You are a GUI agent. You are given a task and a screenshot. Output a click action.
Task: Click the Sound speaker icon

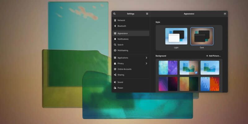pyautogui.click(x=115, y=82)
